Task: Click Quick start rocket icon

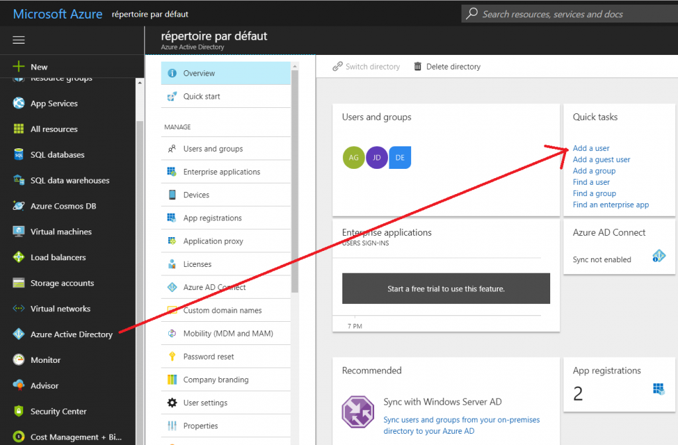Action: tap(172, 96)
